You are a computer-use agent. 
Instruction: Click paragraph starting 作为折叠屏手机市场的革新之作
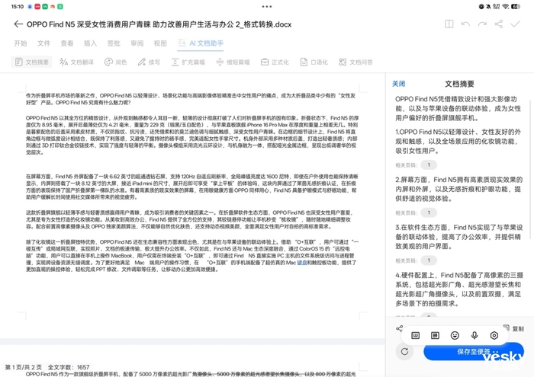tap(191, 99)
